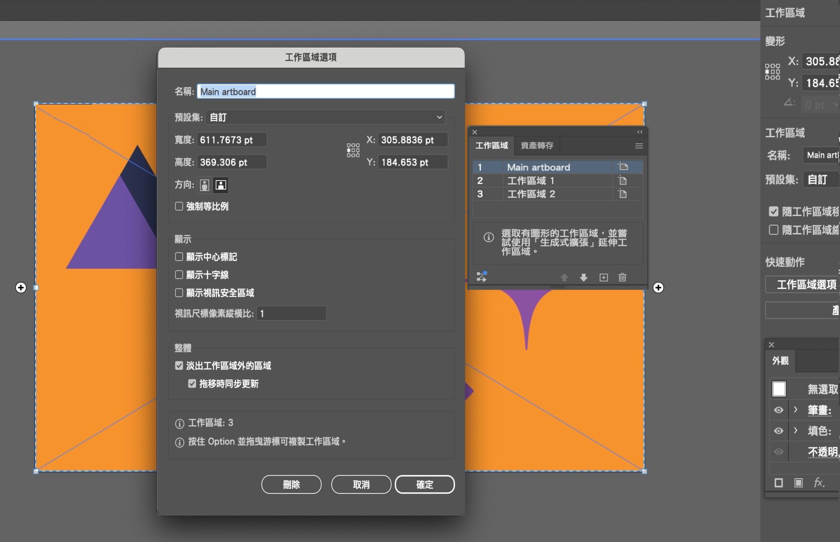Click the 確定 button
840x542 pixels.
click(x=424, y=484)
